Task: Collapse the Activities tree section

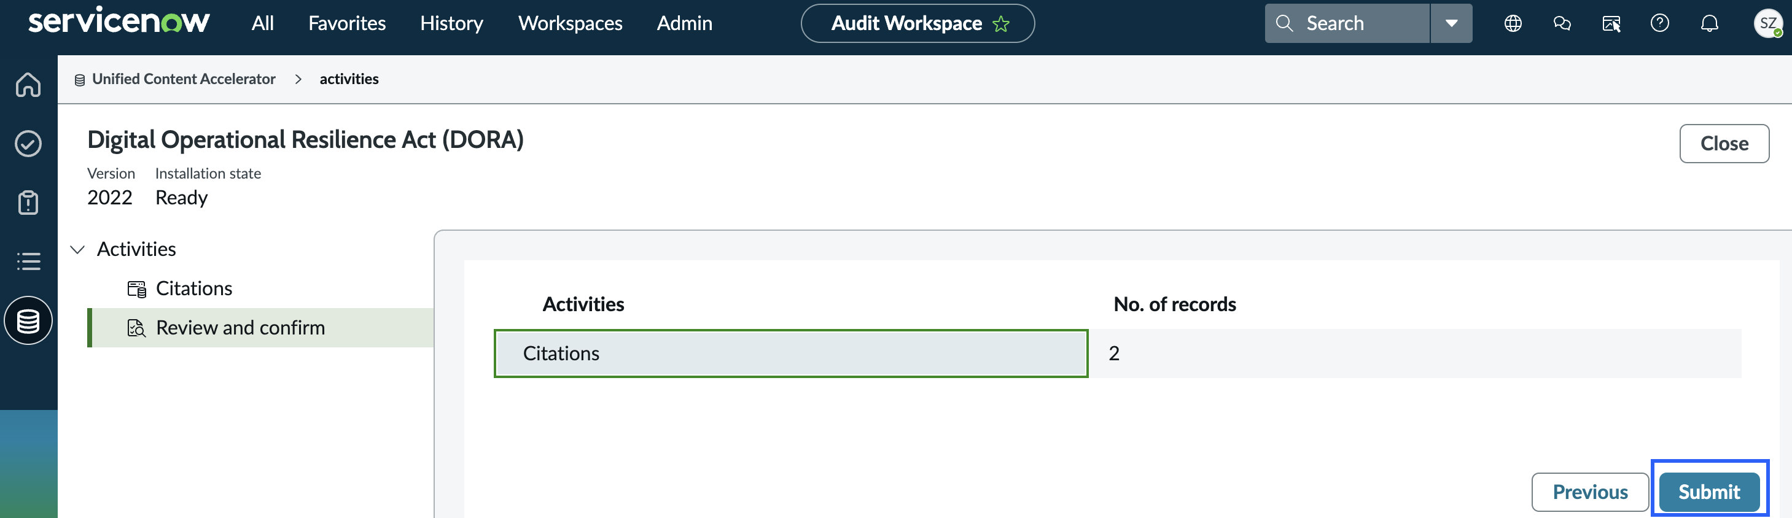Action: pyautogui.click(x=78, y=249)
